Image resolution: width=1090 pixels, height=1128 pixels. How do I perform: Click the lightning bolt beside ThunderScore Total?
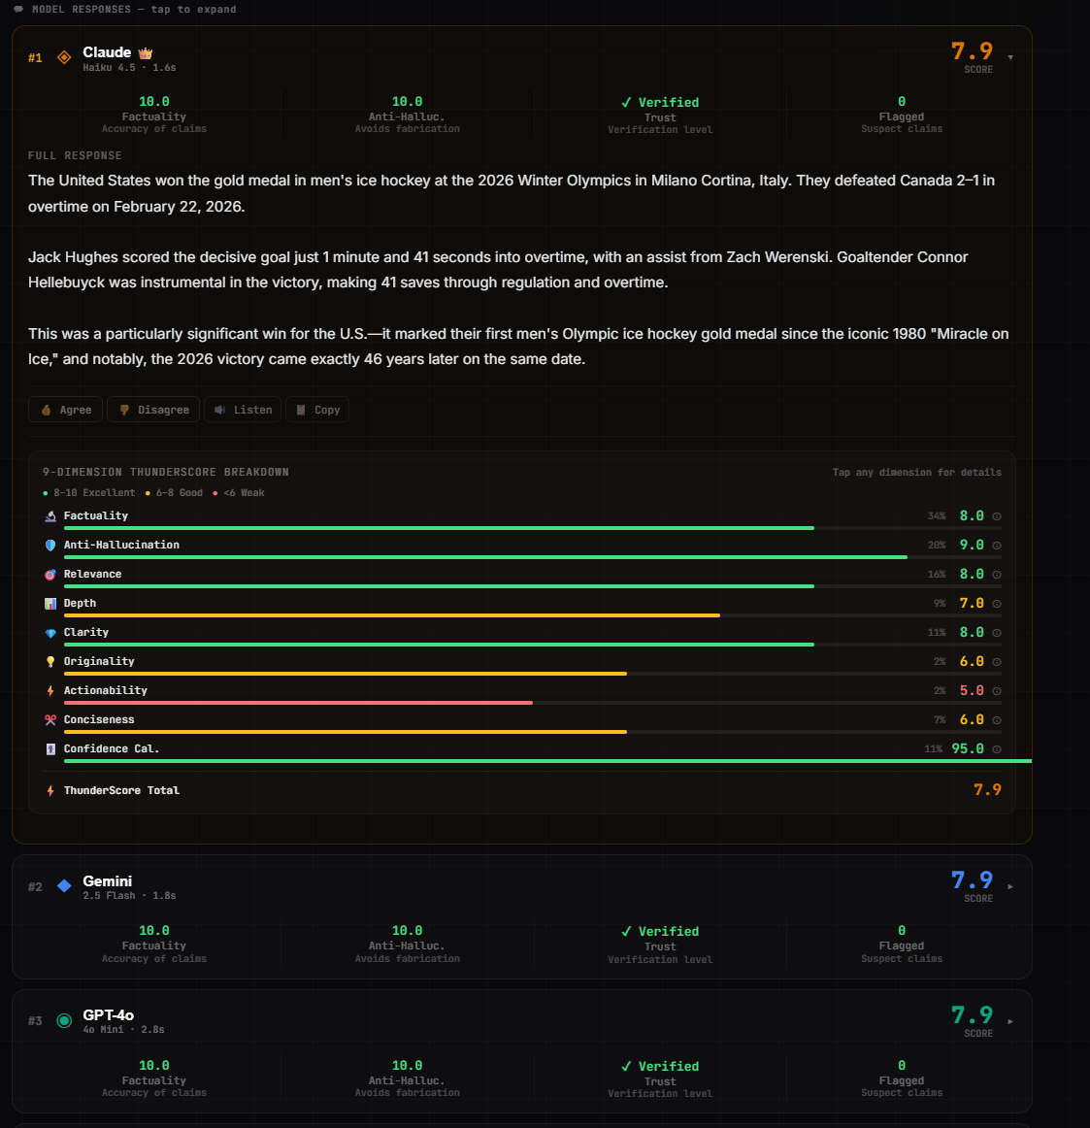pyautogui.click(x=50, y=790)
